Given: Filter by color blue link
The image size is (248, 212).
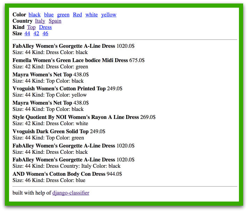Looking at the screenshot, I should (49, 15).
